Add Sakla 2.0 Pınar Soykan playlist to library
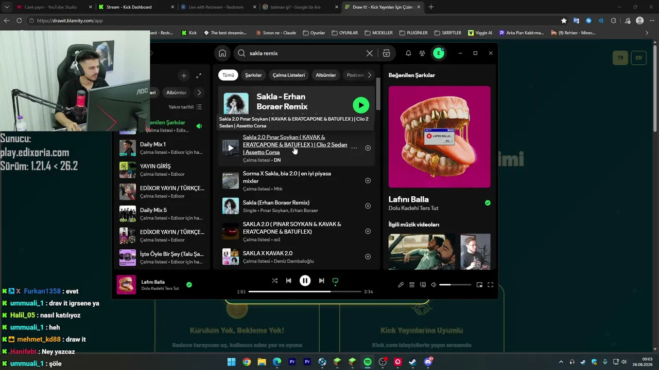 point(368,148)
